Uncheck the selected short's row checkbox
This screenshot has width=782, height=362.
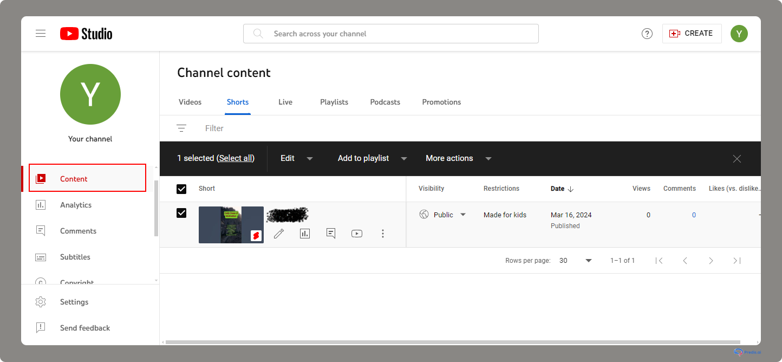coord(181,213)
